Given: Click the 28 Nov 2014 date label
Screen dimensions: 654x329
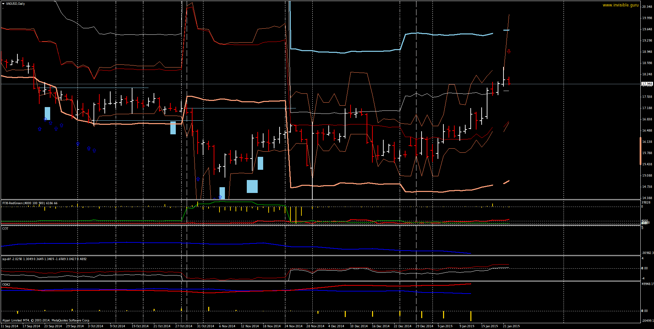Looking at the screenshot, I should pyautogui.click(x=315, y=326).
